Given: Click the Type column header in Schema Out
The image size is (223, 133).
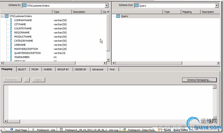Looking at the screenshot, I should [x=172, y=12].
